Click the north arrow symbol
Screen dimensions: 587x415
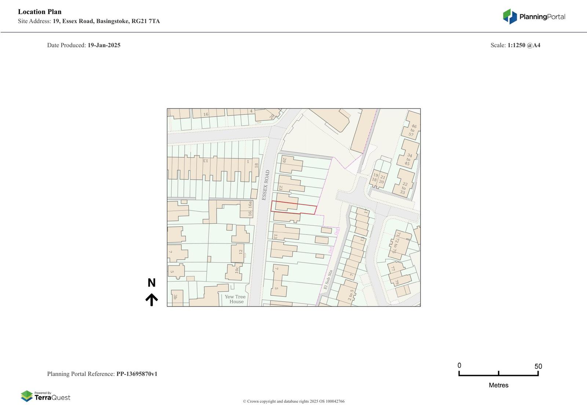[152, 299]
